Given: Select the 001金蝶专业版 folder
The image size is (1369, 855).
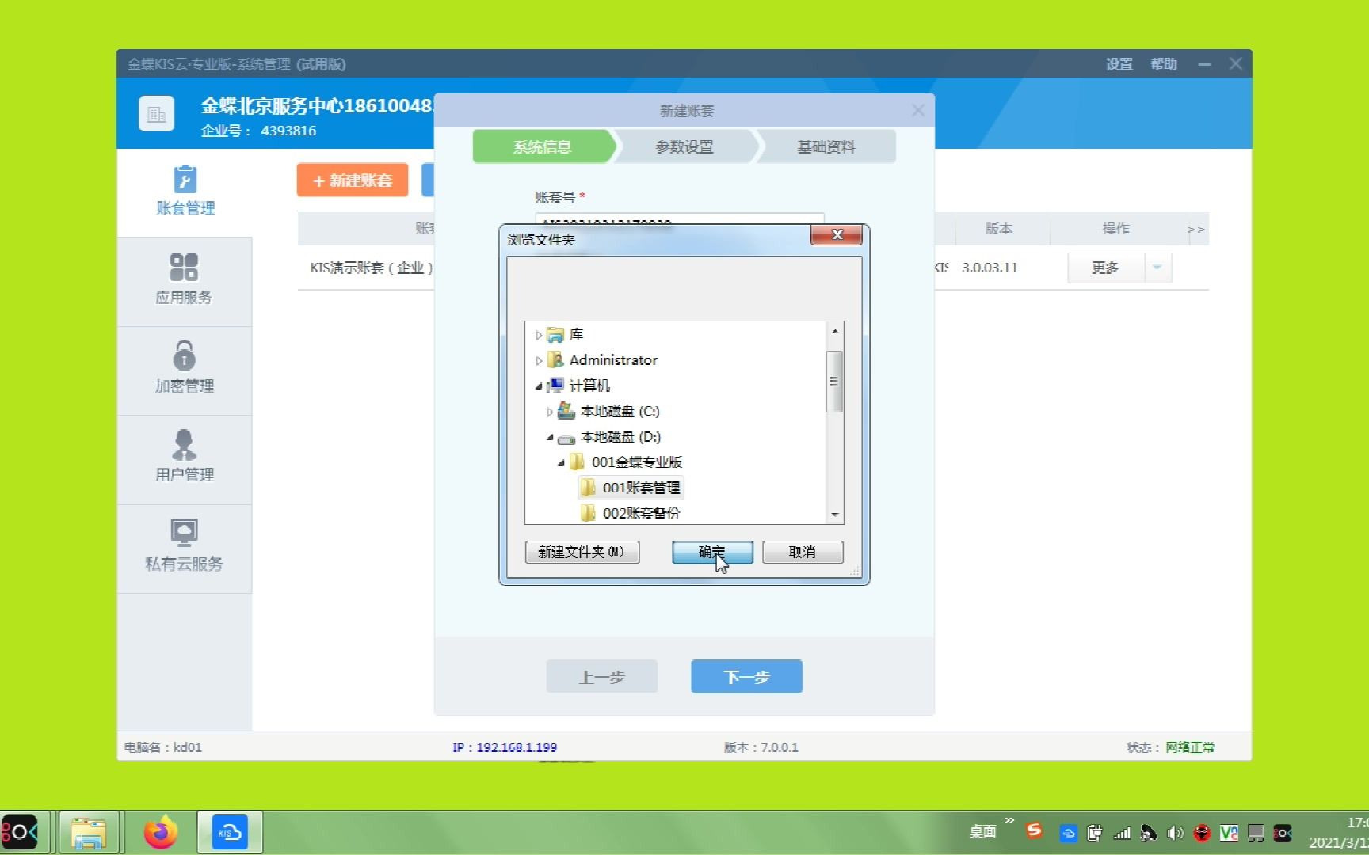Looking at the screenshot, I should (636, 462).
